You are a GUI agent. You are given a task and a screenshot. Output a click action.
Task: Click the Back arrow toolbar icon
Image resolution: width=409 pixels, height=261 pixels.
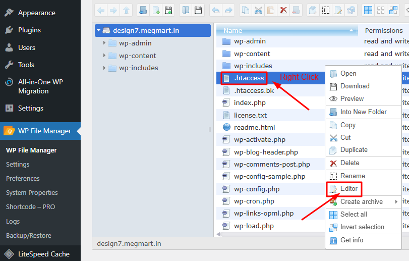click(x=101, y=10)
